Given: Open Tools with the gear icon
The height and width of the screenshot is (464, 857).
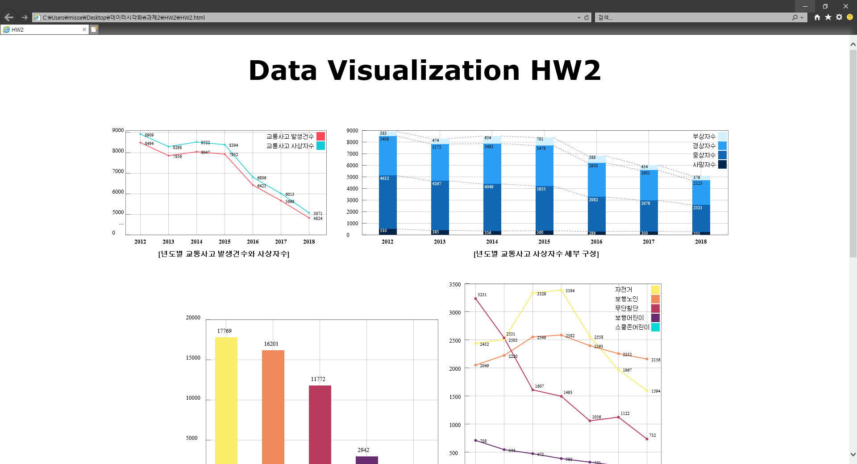Looking at the screenshot, I should 839,17.
